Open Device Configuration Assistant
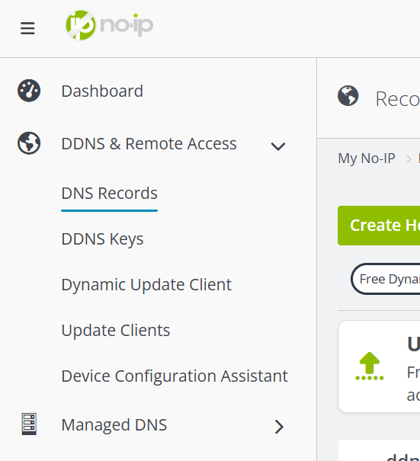The image size is (420, 461). (x=175, y=376)
